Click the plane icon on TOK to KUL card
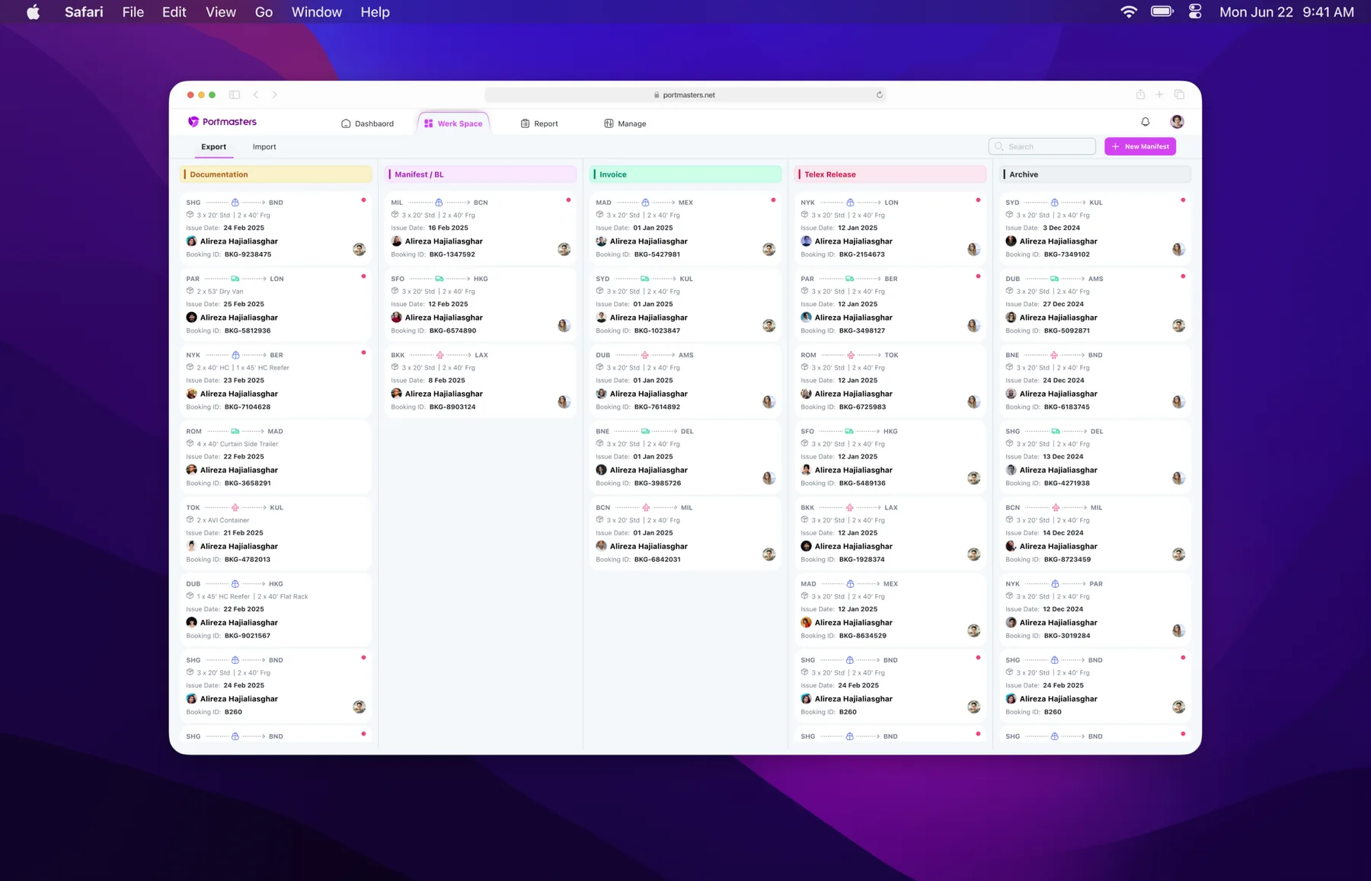 click(x=235, y=507)
